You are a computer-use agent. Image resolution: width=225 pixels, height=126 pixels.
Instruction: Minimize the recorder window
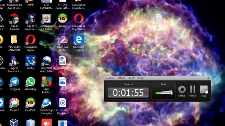(x=204, y=78)
